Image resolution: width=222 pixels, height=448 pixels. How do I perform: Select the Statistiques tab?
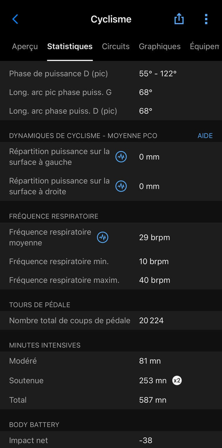point(70,47)
